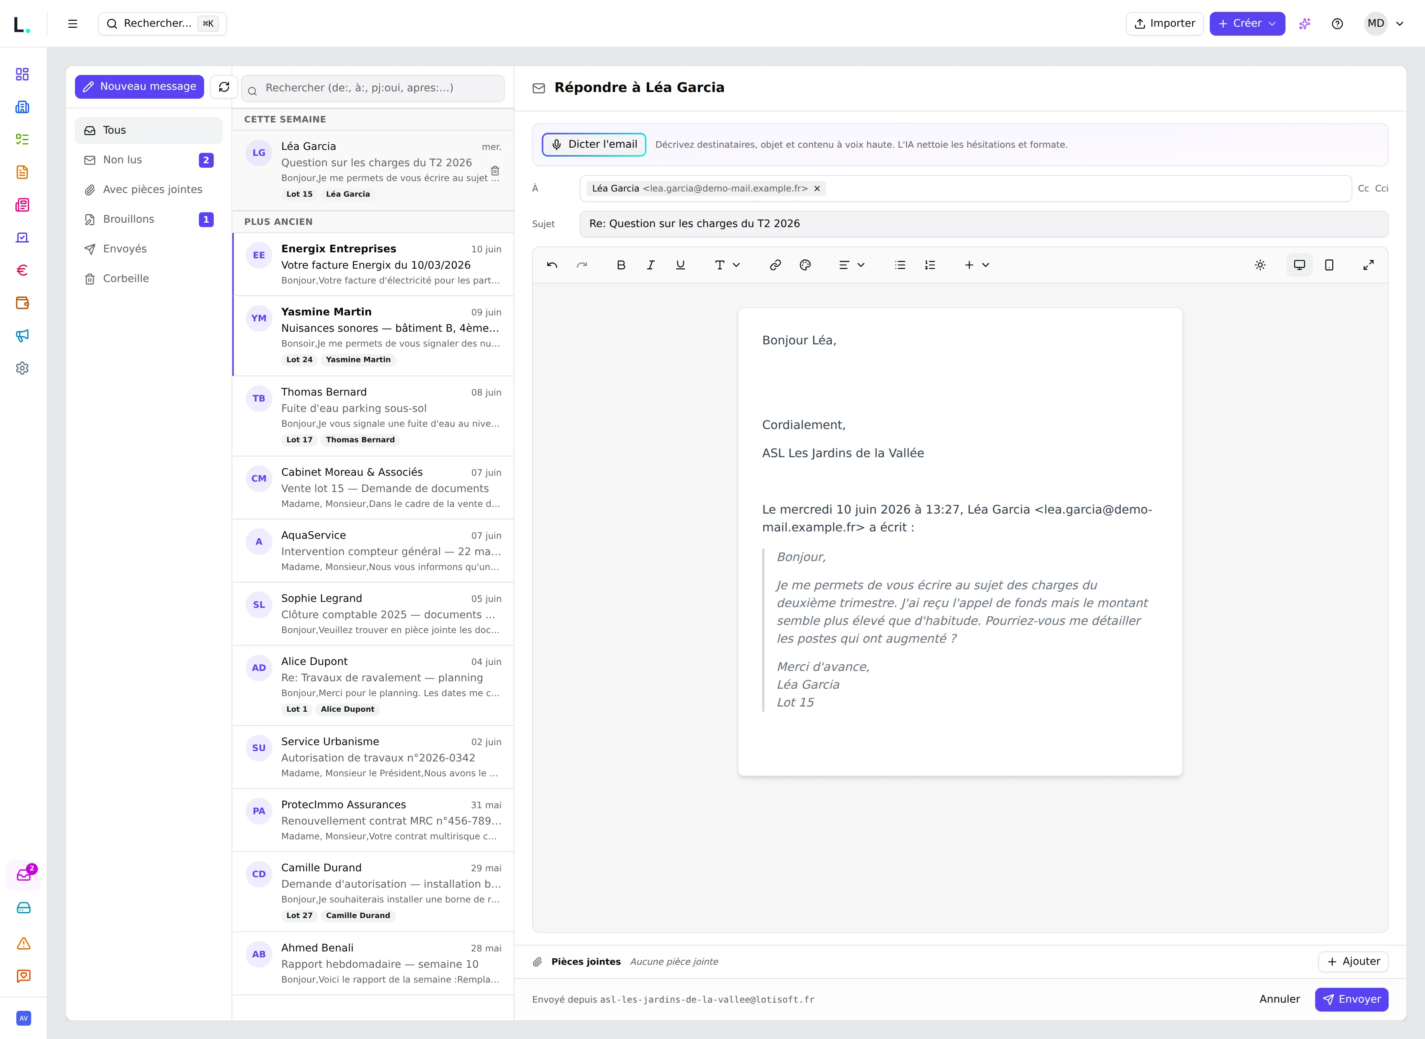
Task: Open the color palette tool
Action: (x=805, y=265)
